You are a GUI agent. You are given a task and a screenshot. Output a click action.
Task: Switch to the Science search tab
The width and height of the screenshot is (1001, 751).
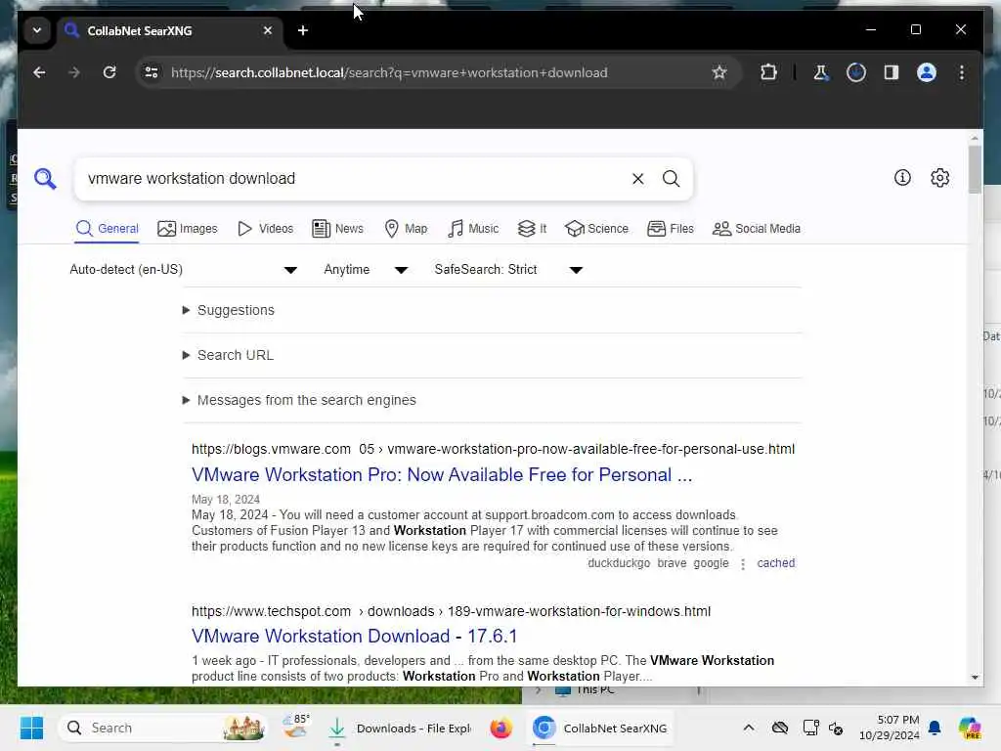tap(596, 229)
